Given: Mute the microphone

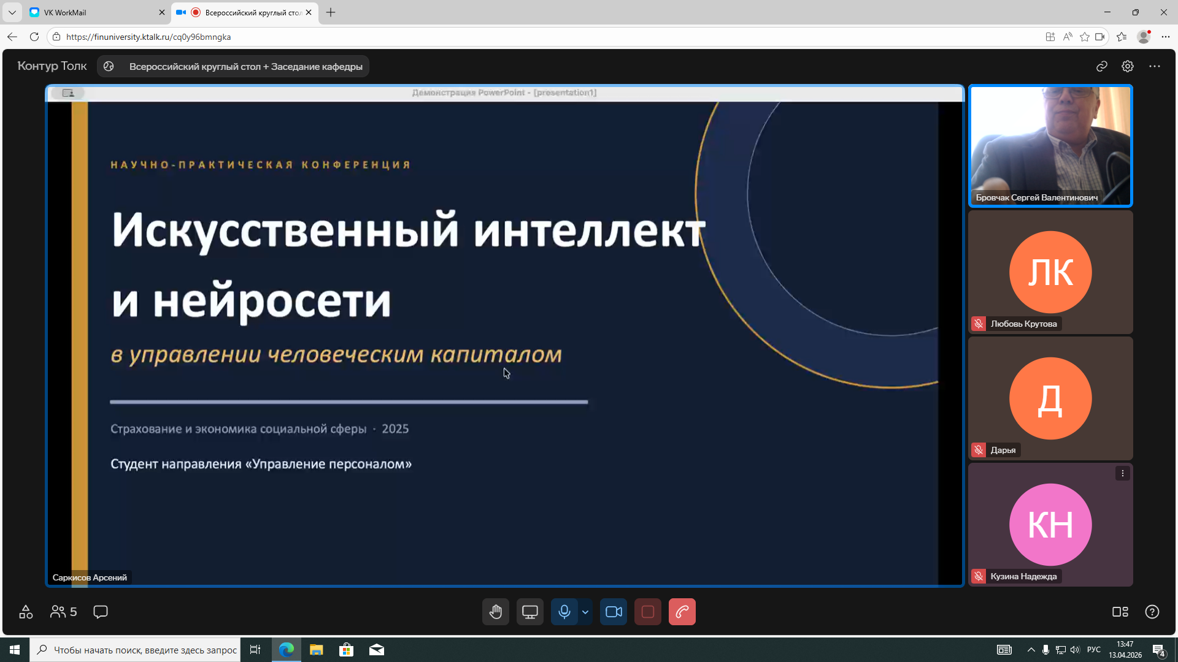Looking at the screenshot, I should [x=564, y=612].
